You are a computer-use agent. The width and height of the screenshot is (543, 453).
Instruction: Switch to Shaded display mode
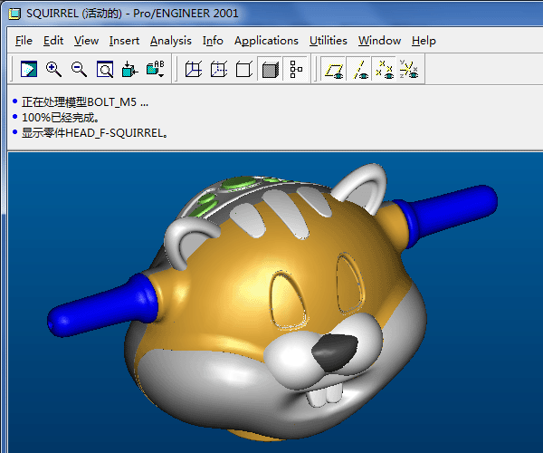[270, 69]
